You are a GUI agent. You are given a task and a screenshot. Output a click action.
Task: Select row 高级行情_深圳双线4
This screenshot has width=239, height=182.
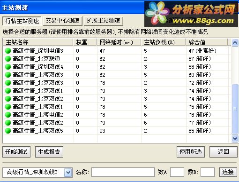click(x=117, y=67)
